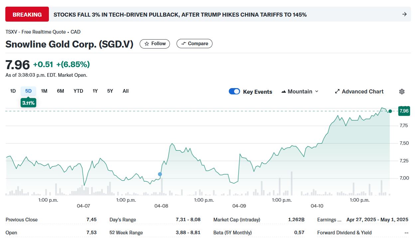Viewport: 415px width, 238px height.
Task: Click the red BREAKING label
Action: 27,14
